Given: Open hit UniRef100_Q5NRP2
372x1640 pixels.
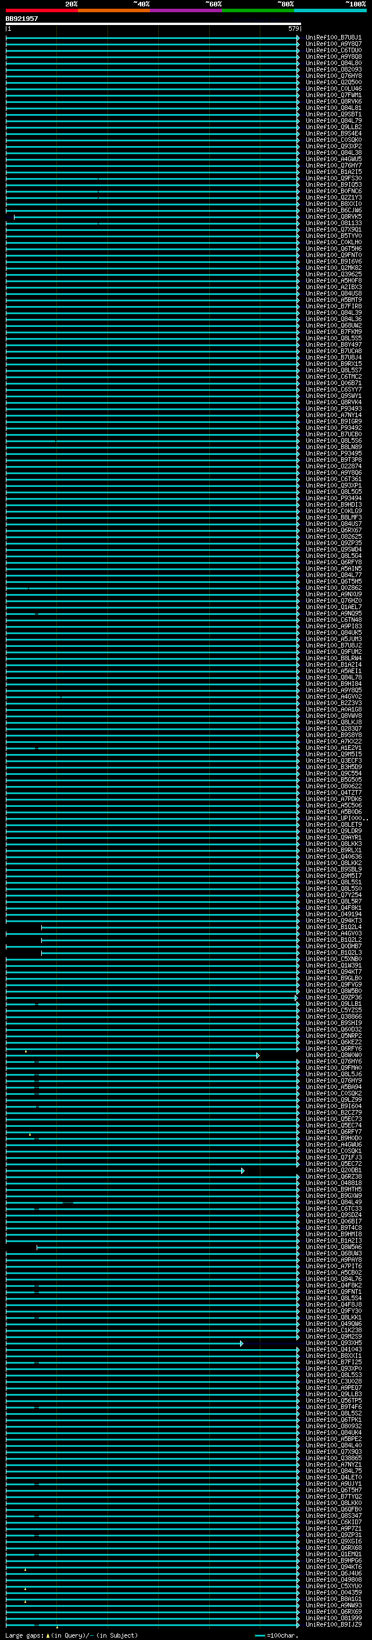Looking at the screenshot, I should click(333, 1037).
